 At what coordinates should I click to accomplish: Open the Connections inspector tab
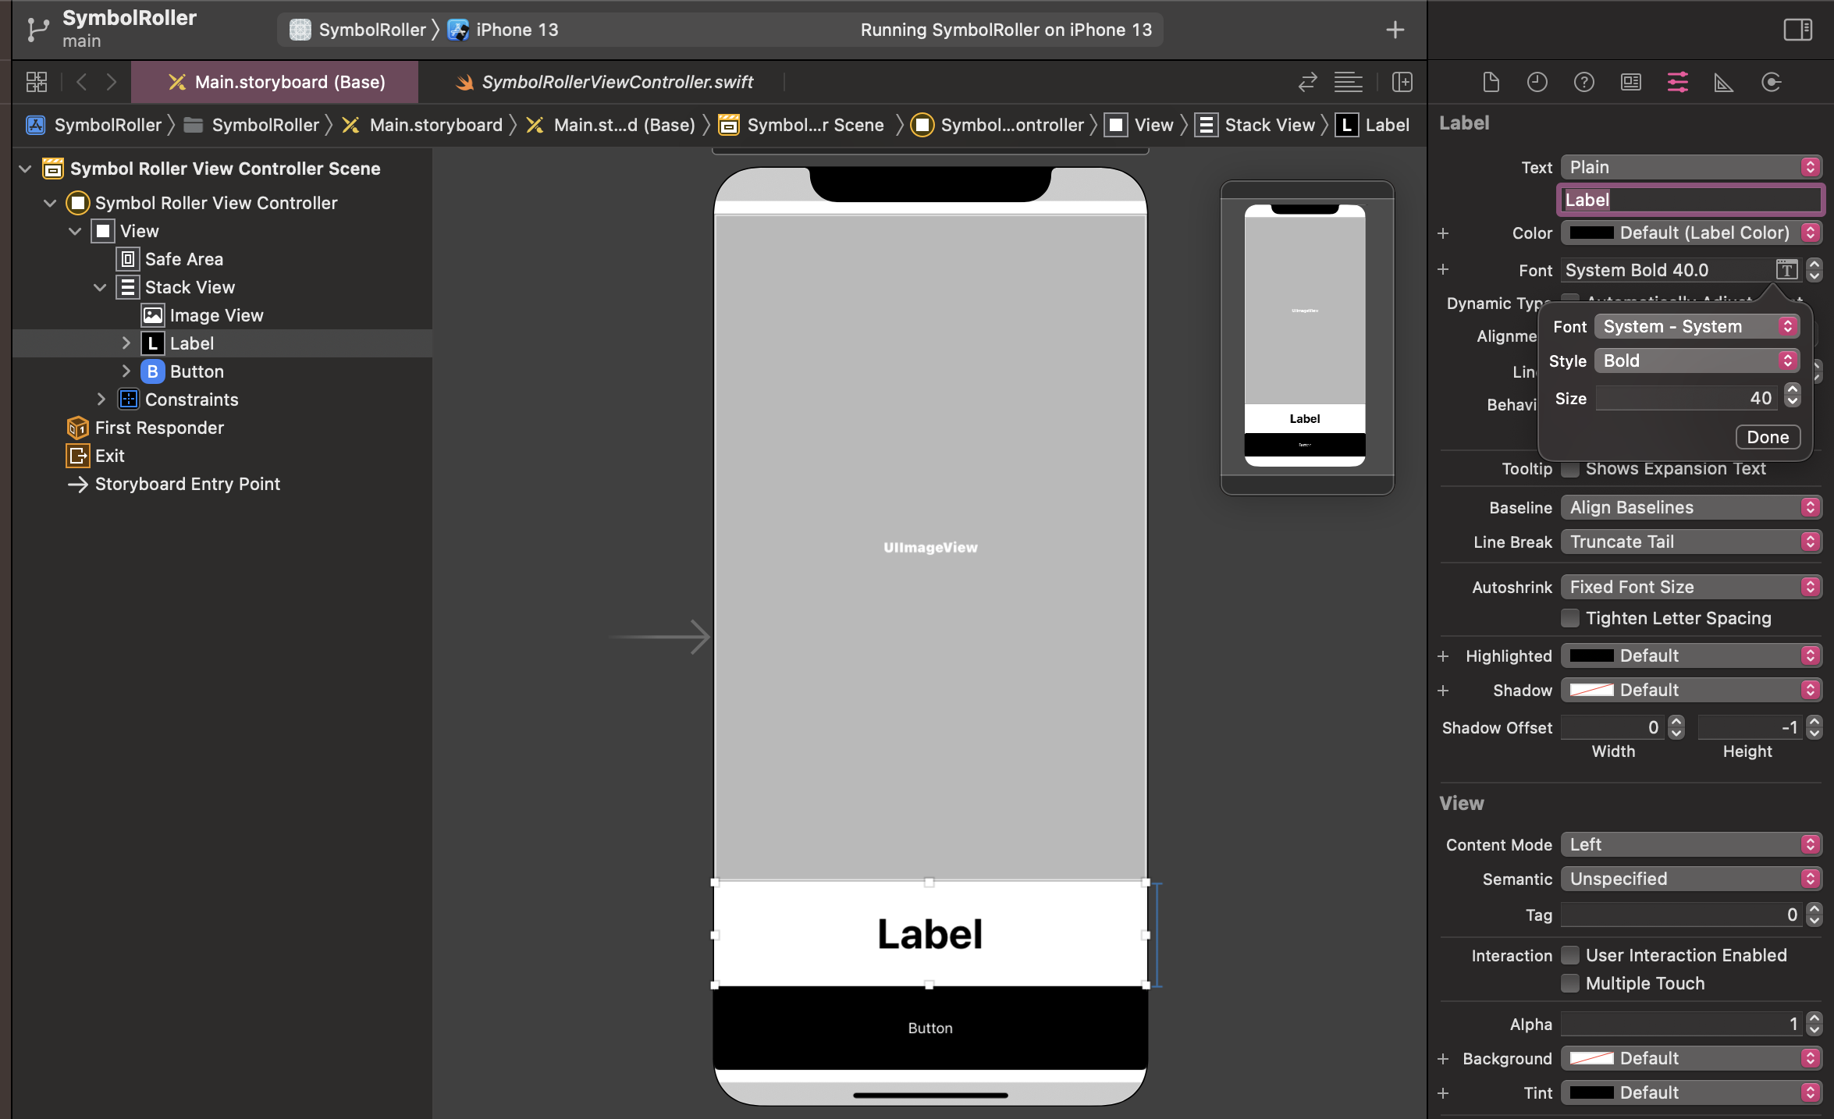[1771, 82]
